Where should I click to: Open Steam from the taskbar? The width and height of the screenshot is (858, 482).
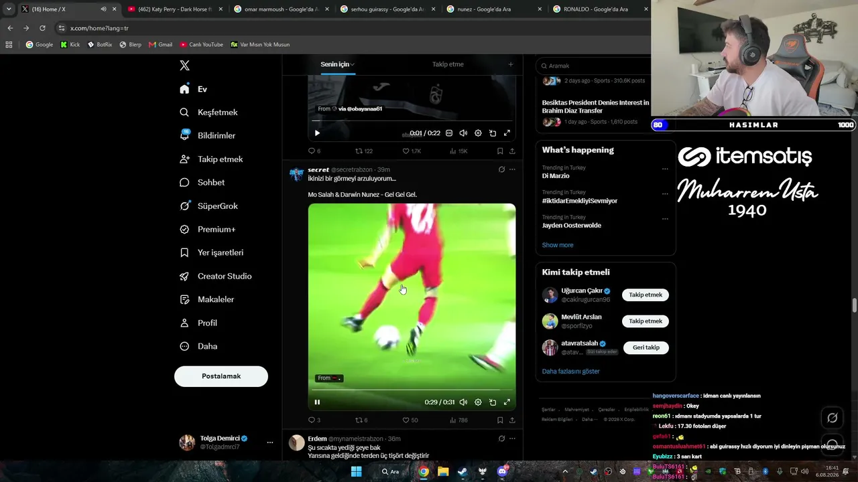click(x=463, y=471)
